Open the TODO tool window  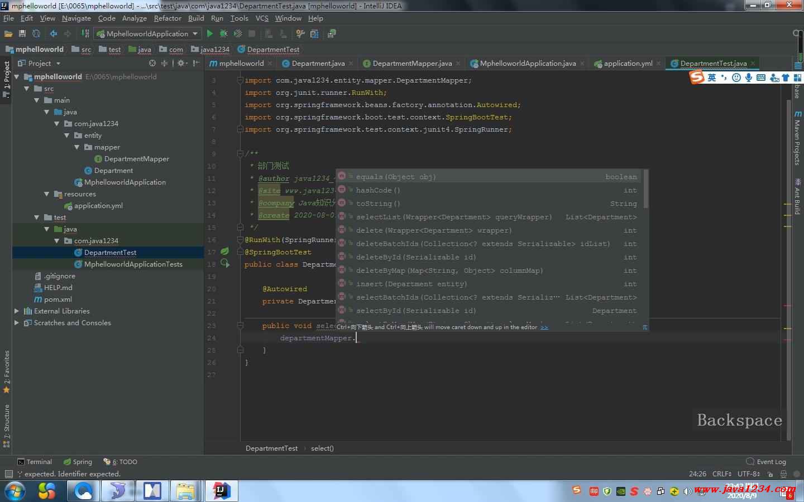coord(120,462)
